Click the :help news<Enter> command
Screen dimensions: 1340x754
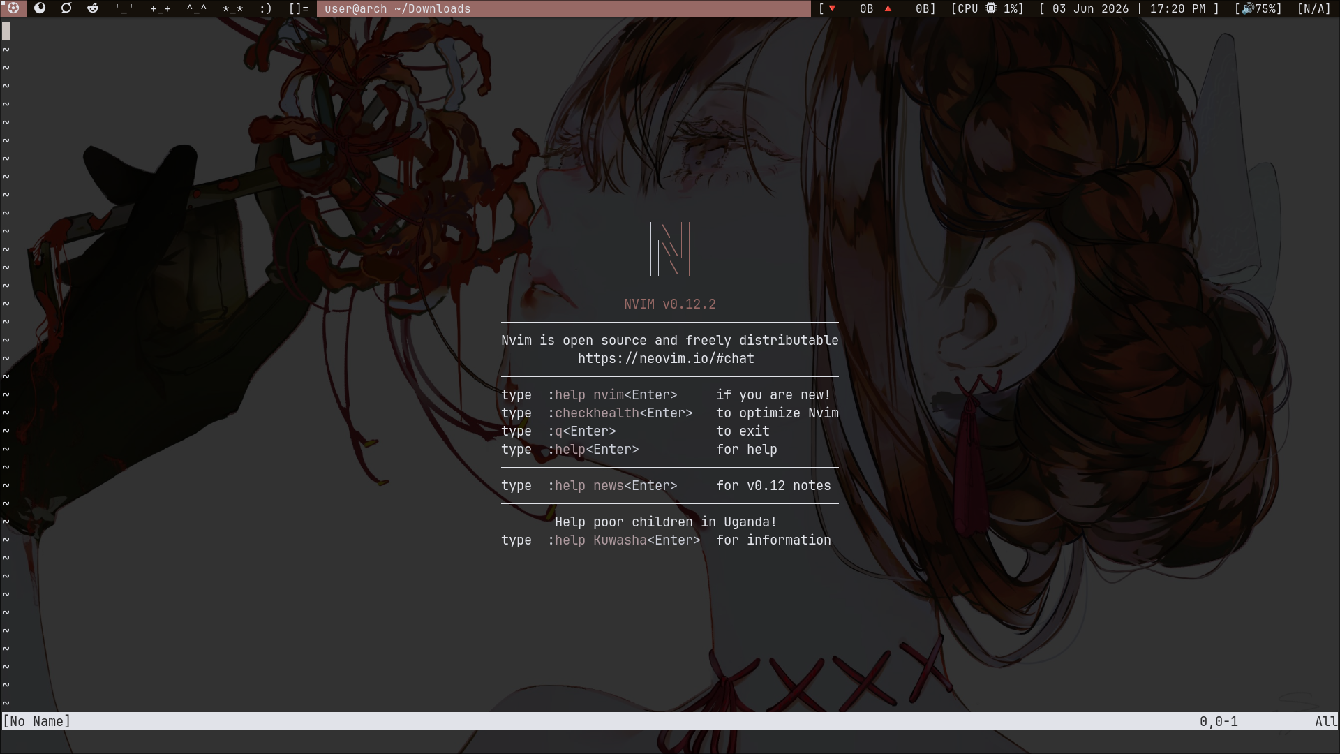[x=612, y=486]
